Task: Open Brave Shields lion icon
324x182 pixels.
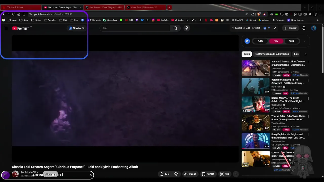Action: [x=259, y=14]
